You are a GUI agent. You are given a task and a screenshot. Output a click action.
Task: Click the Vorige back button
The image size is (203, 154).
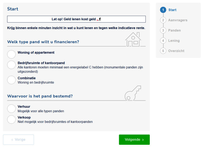18,140
